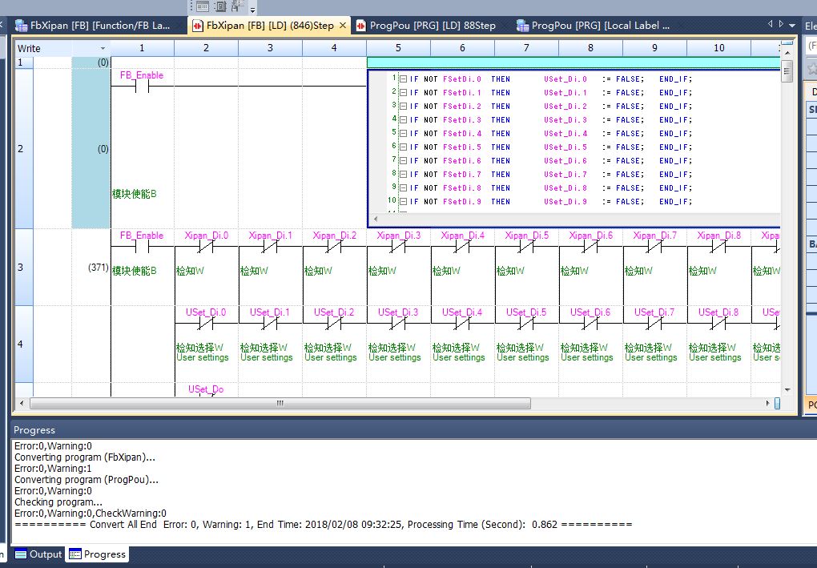Image resolution: width=817 pixels, height=568 pixels.
Task: Open the Write mode dropdown
Action: pos(102,48)
